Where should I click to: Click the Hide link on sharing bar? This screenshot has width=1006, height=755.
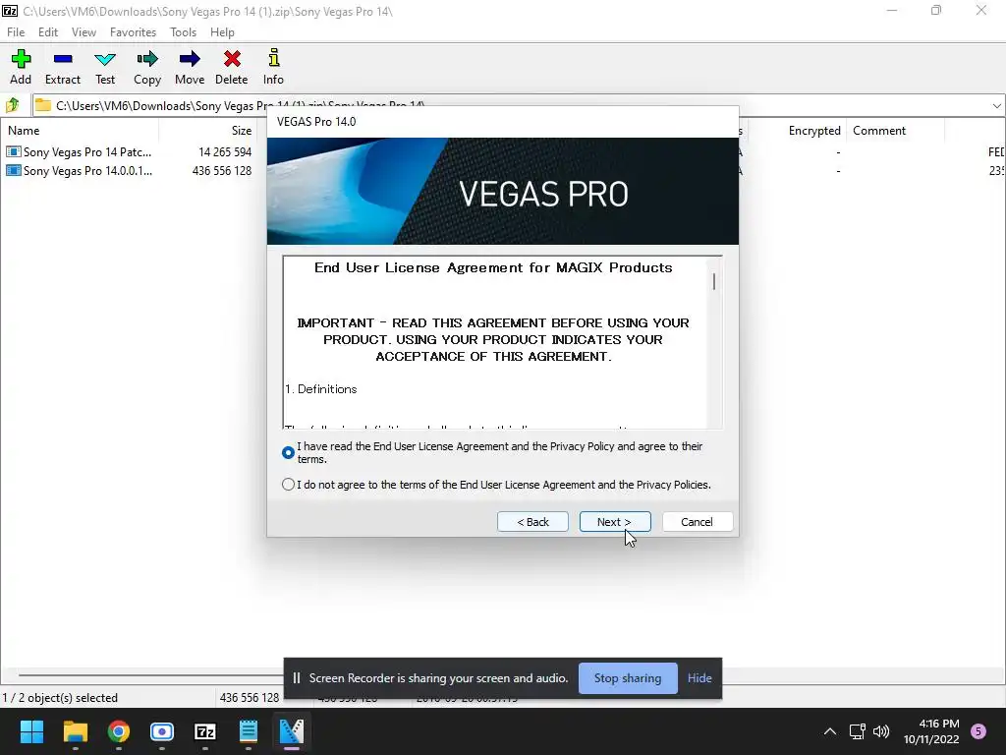coord(699,678)
